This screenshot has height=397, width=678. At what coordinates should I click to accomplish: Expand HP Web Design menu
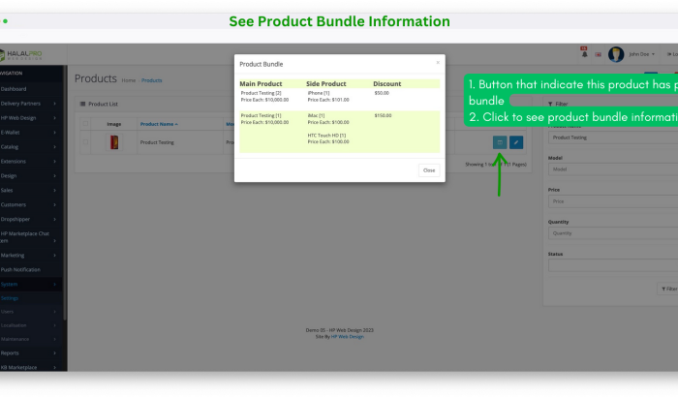30,117
